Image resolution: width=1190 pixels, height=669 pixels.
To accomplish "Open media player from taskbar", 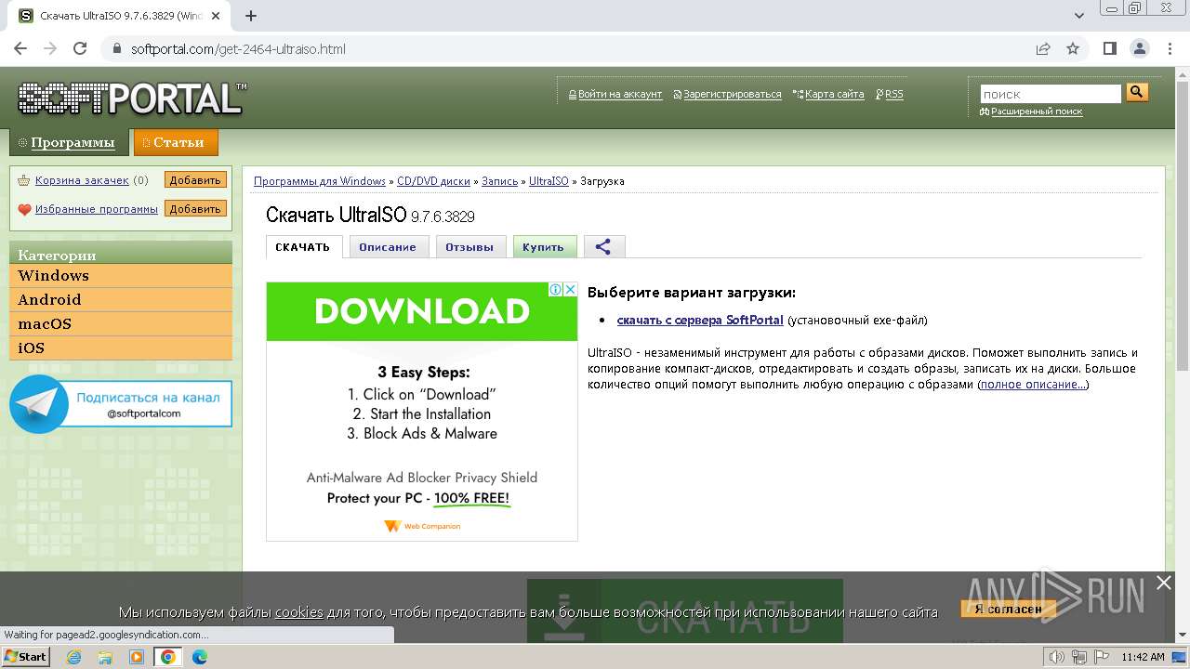I will coord(137,657).
